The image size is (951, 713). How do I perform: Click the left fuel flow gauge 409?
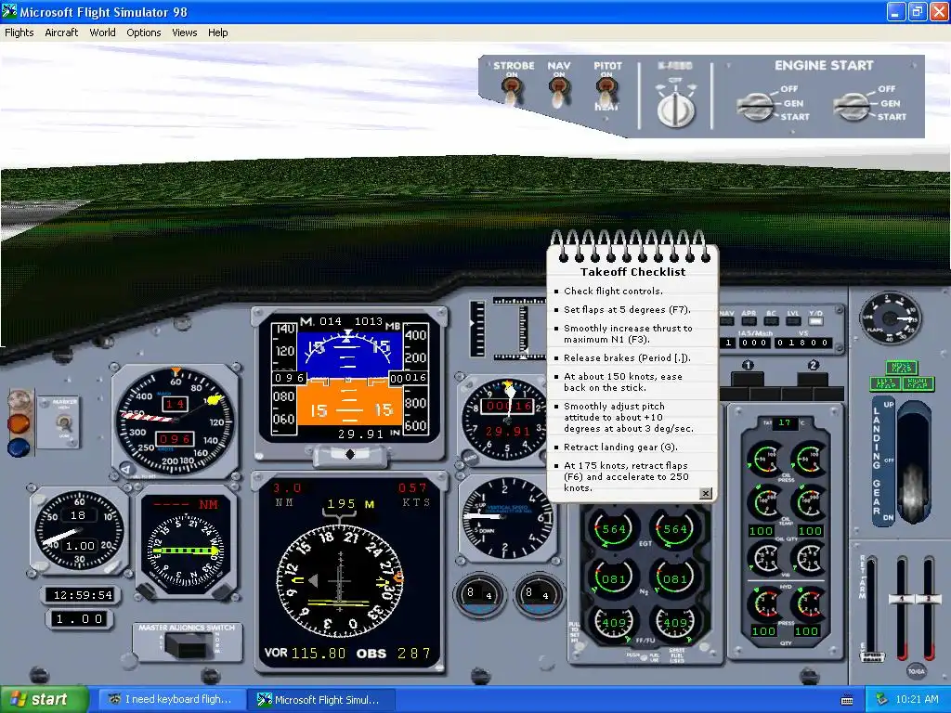pyautogui.click(x=612, y=623)
